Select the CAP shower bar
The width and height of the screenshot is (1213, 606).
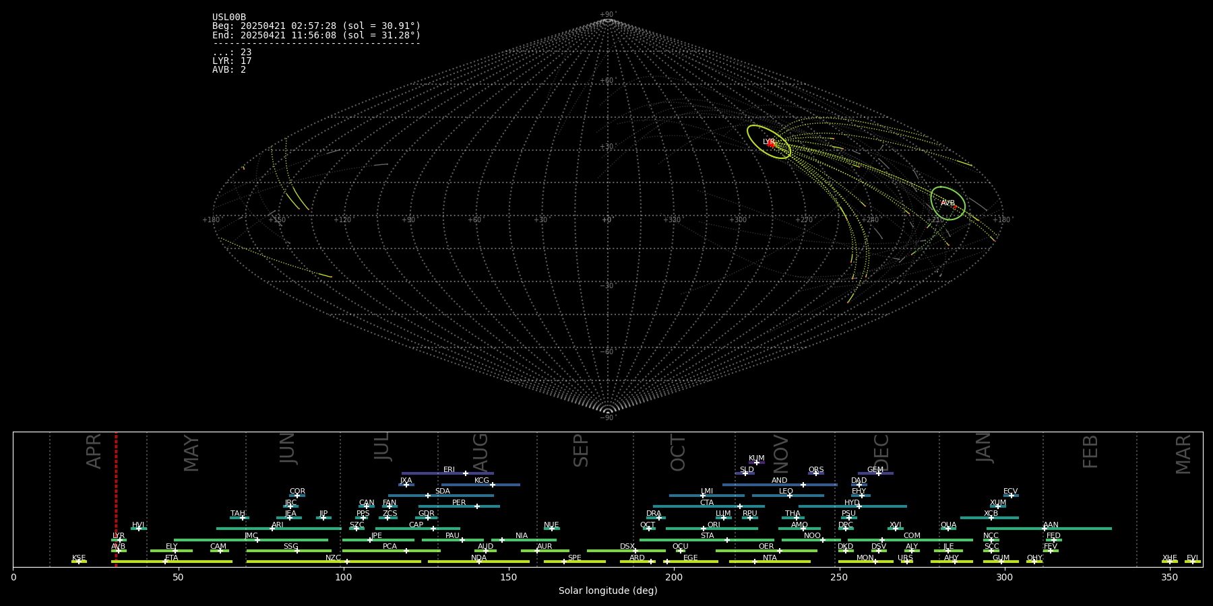(x=418, y=529)
